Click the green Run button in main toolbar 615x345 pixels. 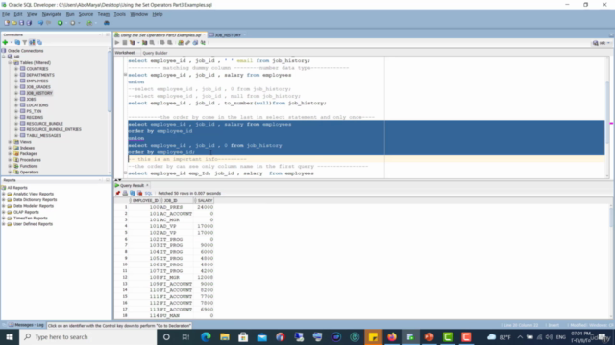(60, 23)
